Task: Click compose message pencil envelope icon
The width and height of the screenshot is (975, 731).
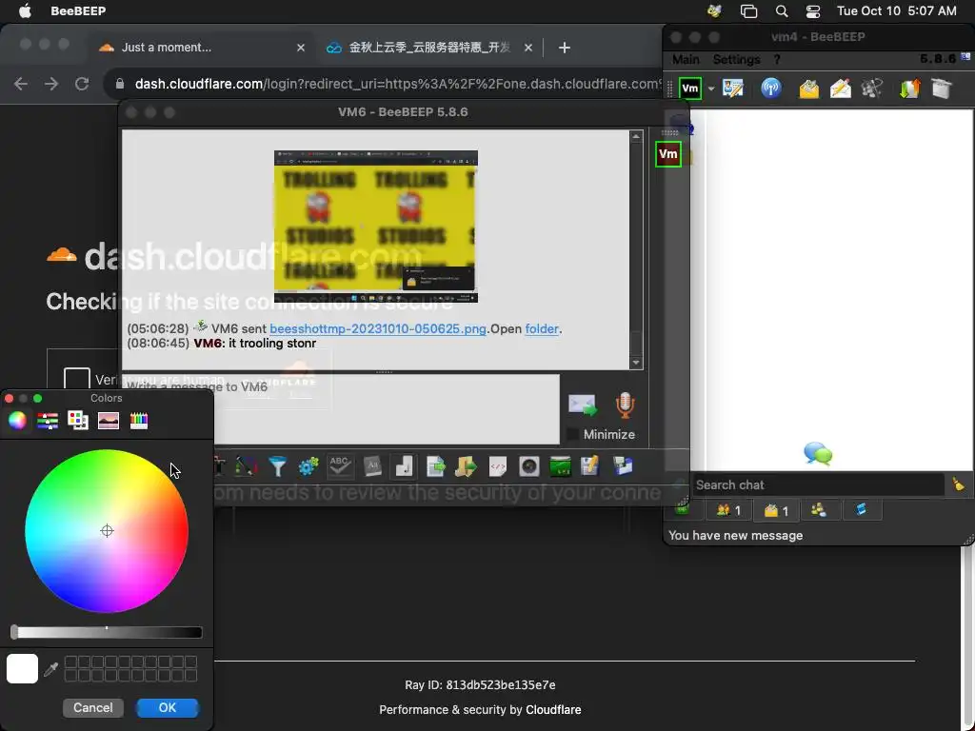Action: 841,89
